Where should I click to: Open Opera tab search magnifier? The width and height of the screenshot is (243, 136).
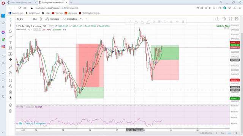click(221, 2)
